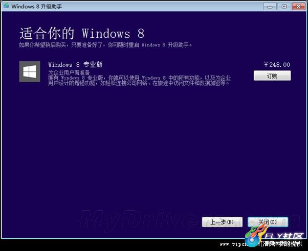
Task: Minimize the Windows 8 升级助手 window
Action: pos(270,7)
